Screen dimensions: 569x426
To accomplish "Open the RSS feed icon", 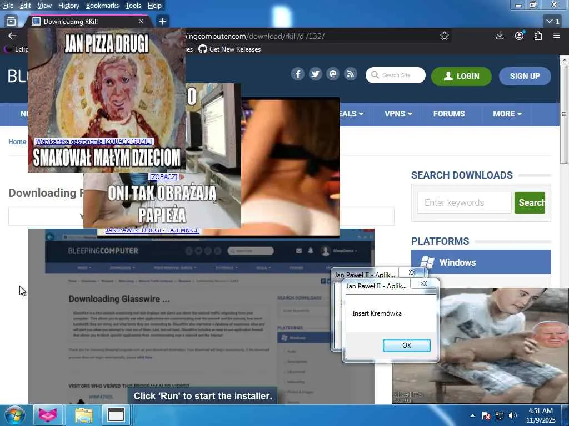I will click(350, 74).
